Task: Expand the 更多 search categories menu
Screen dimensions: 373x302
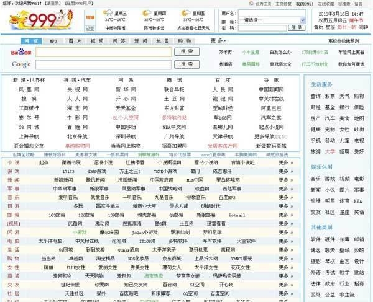Action: click(x=218, y=40)
